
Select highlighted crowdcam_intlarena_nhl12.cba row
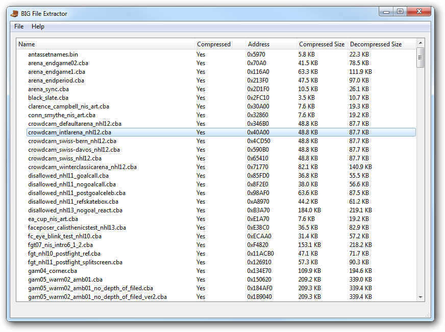(x=221, y=132)
